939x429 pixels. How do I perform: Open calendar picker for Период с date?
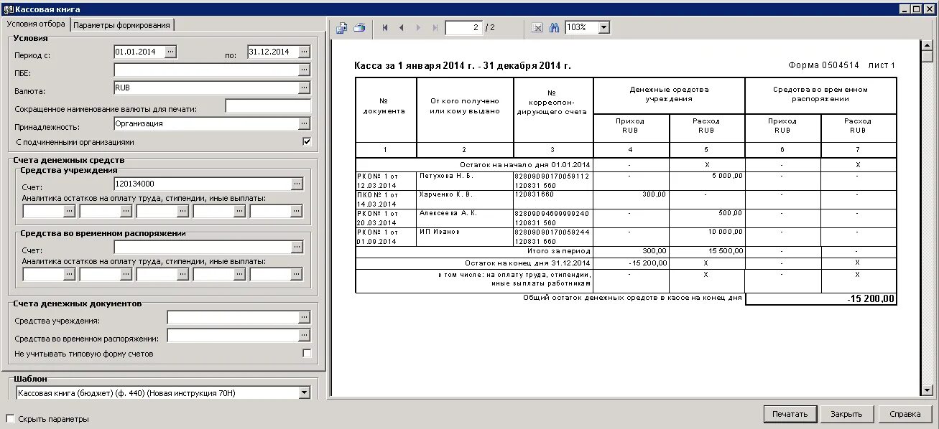point(170,52)
